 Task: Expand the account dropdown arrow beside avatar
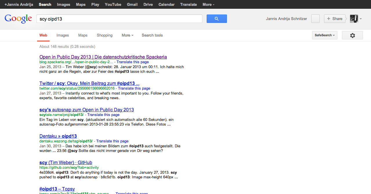click(x=361, y=19)
